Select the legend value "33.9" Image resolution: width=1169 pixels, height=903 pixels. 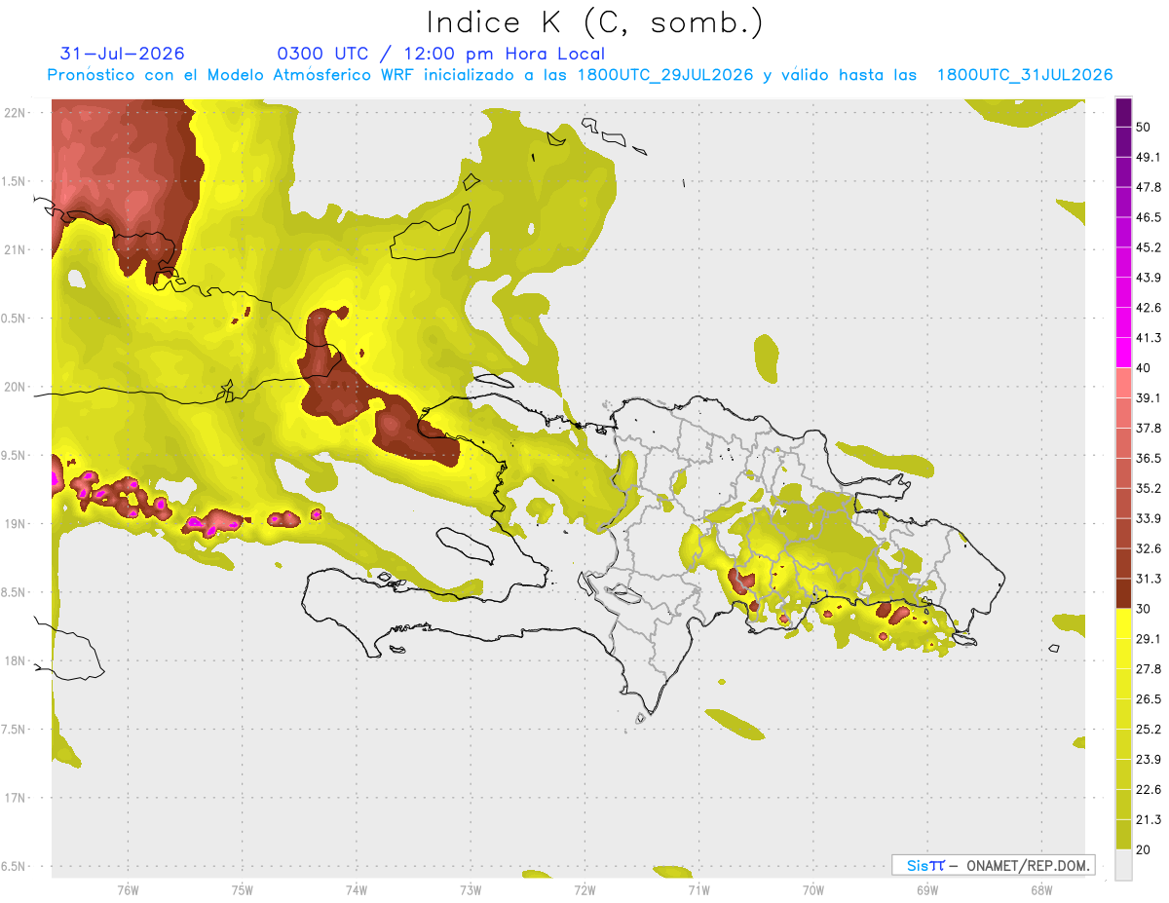[x=1149, y=519]
